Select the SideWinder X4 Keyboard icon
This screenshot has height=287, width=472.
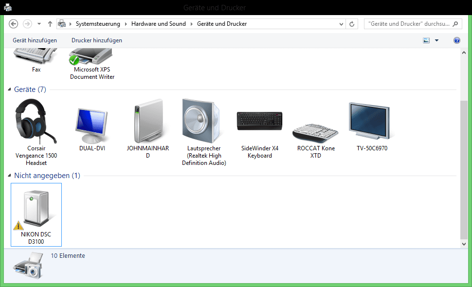tap(259, 121)
